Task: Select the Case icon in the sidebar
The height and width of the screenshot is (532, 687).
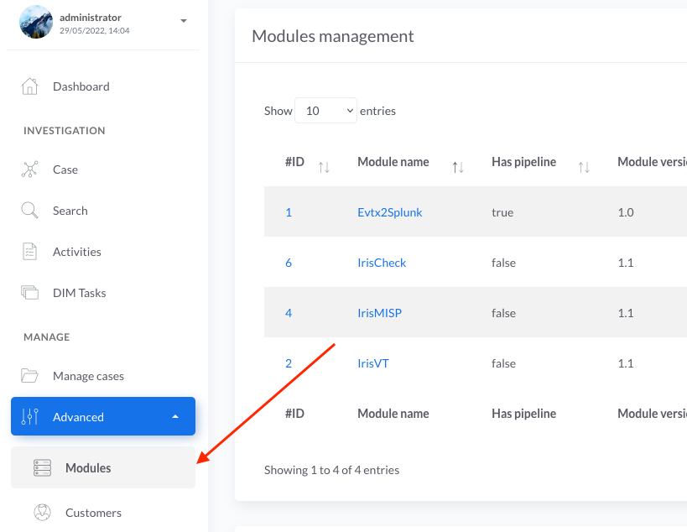Action: coord(29,169)
